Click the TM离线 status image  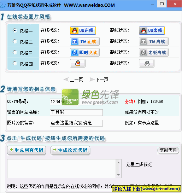(x=154, y=41)
